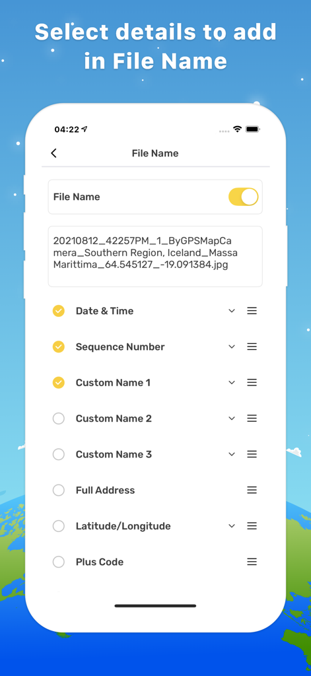
Task: Enable the Custom Name 2 checkbox
Action: pos(58,418)
